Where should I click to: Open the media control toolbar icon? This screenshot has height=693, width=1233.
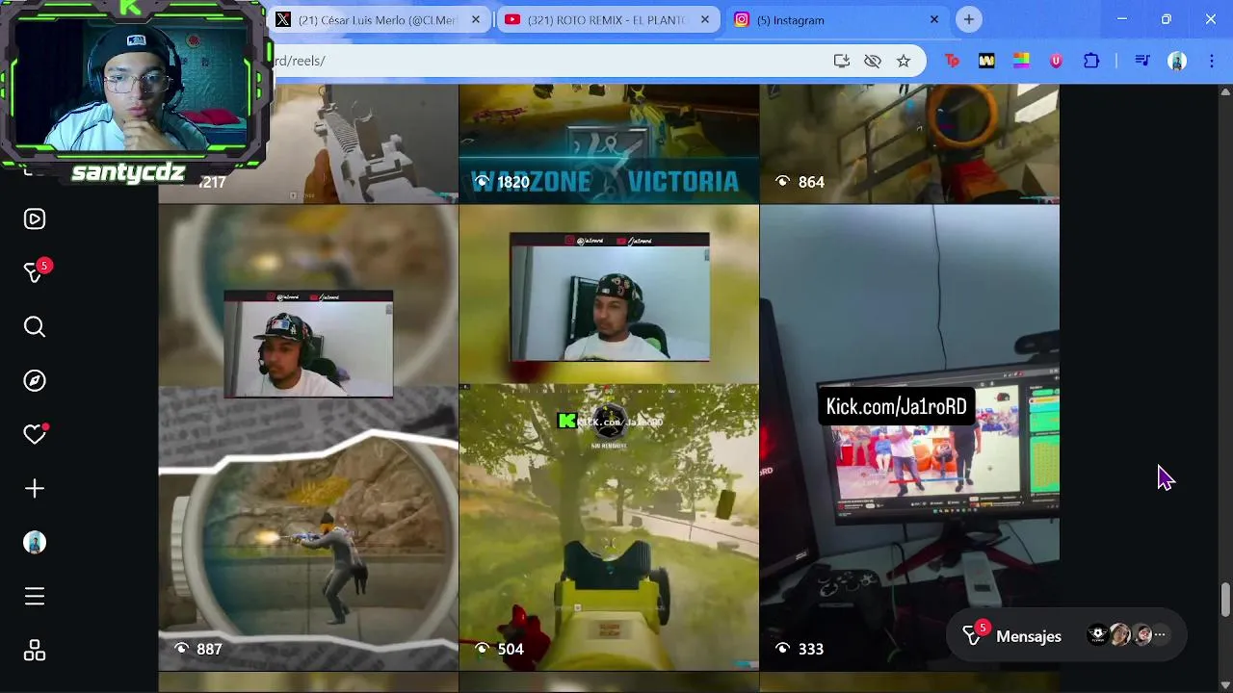pyautogui.click(x=1142, y=61)
